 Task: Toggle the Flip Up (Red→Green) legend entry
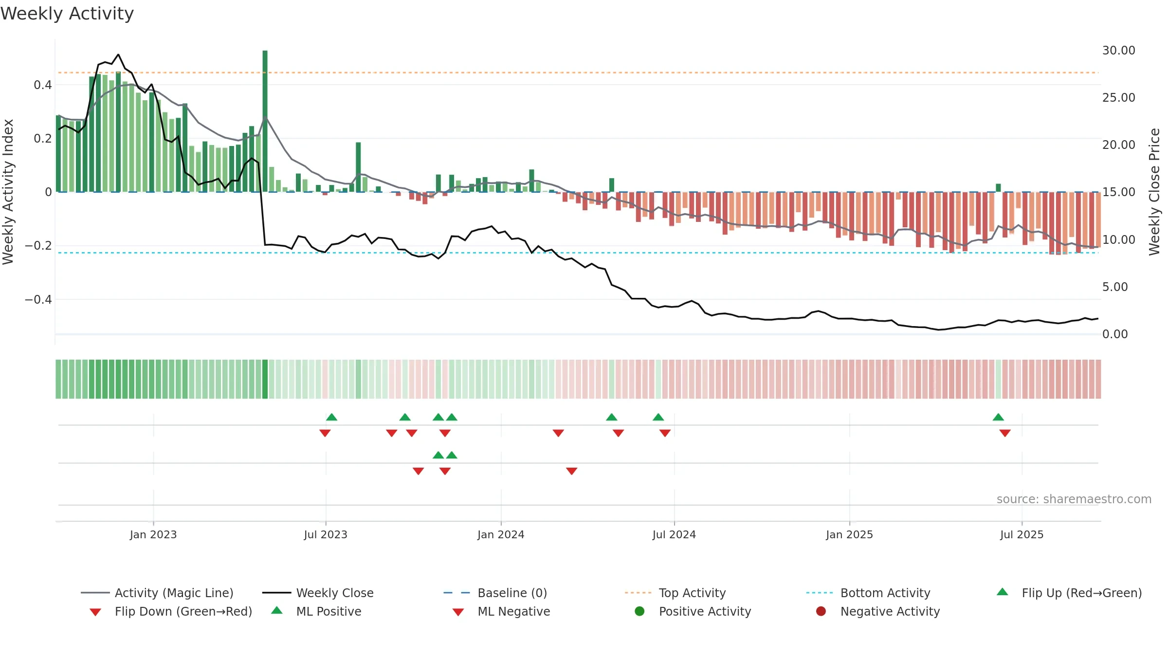[1069, 593]
